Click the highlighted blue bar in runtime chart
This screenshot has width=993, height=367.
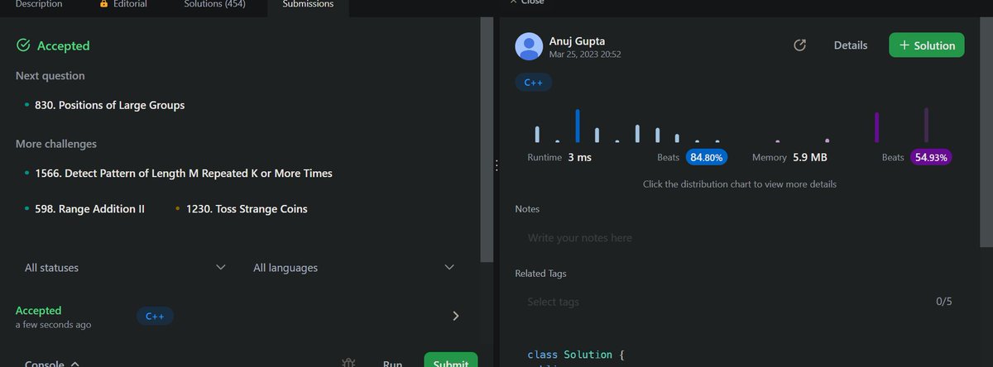(x=578, y=126)
